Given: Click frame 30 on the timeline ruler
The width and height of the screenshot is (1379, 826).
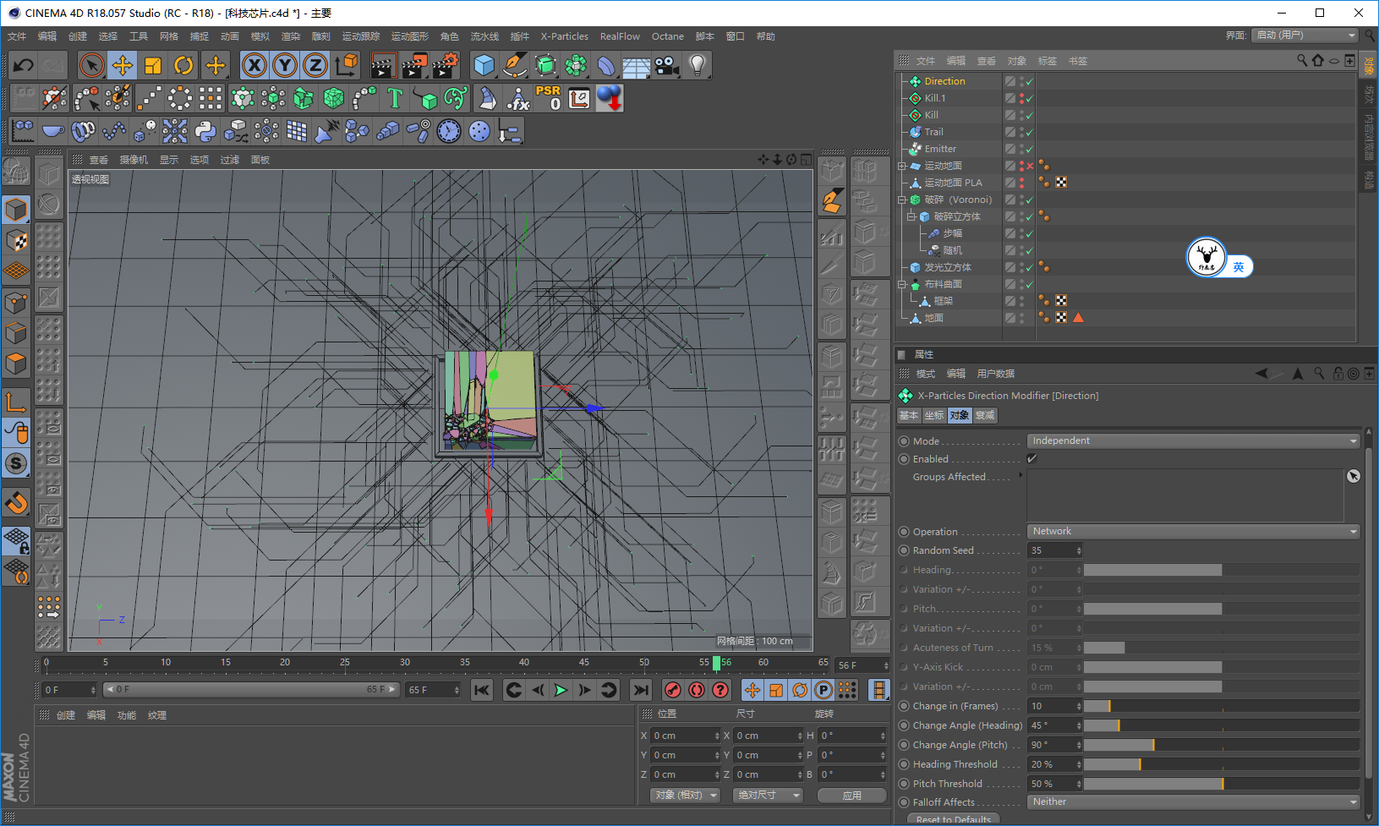Looking at the screenshot, I should coord(405,663).
